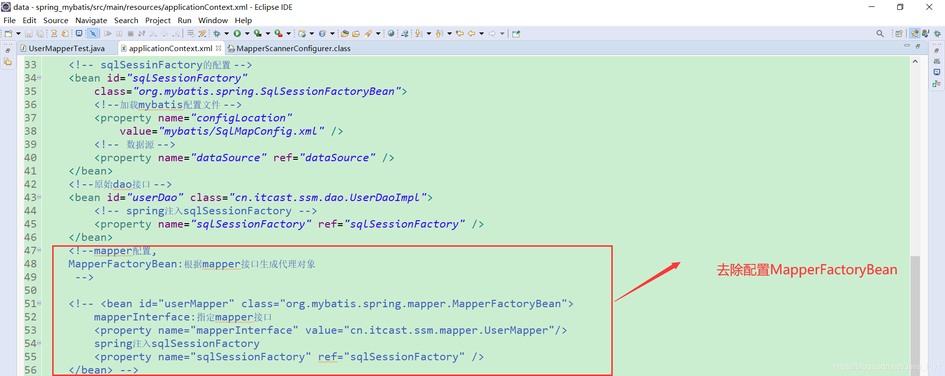Click the Open Task folder icon
The image size is (945, 376).
click(x=356, y=33)
